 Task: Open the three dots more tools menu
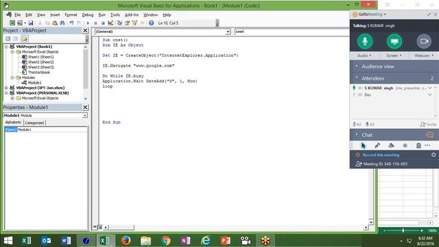pyautogui.click(x=427, y=145)
